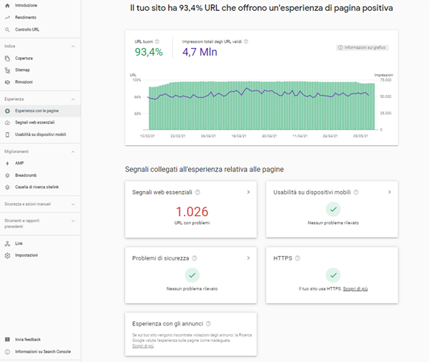Click the 10/02/21 date label on chart axis

(x=147, y=136)
